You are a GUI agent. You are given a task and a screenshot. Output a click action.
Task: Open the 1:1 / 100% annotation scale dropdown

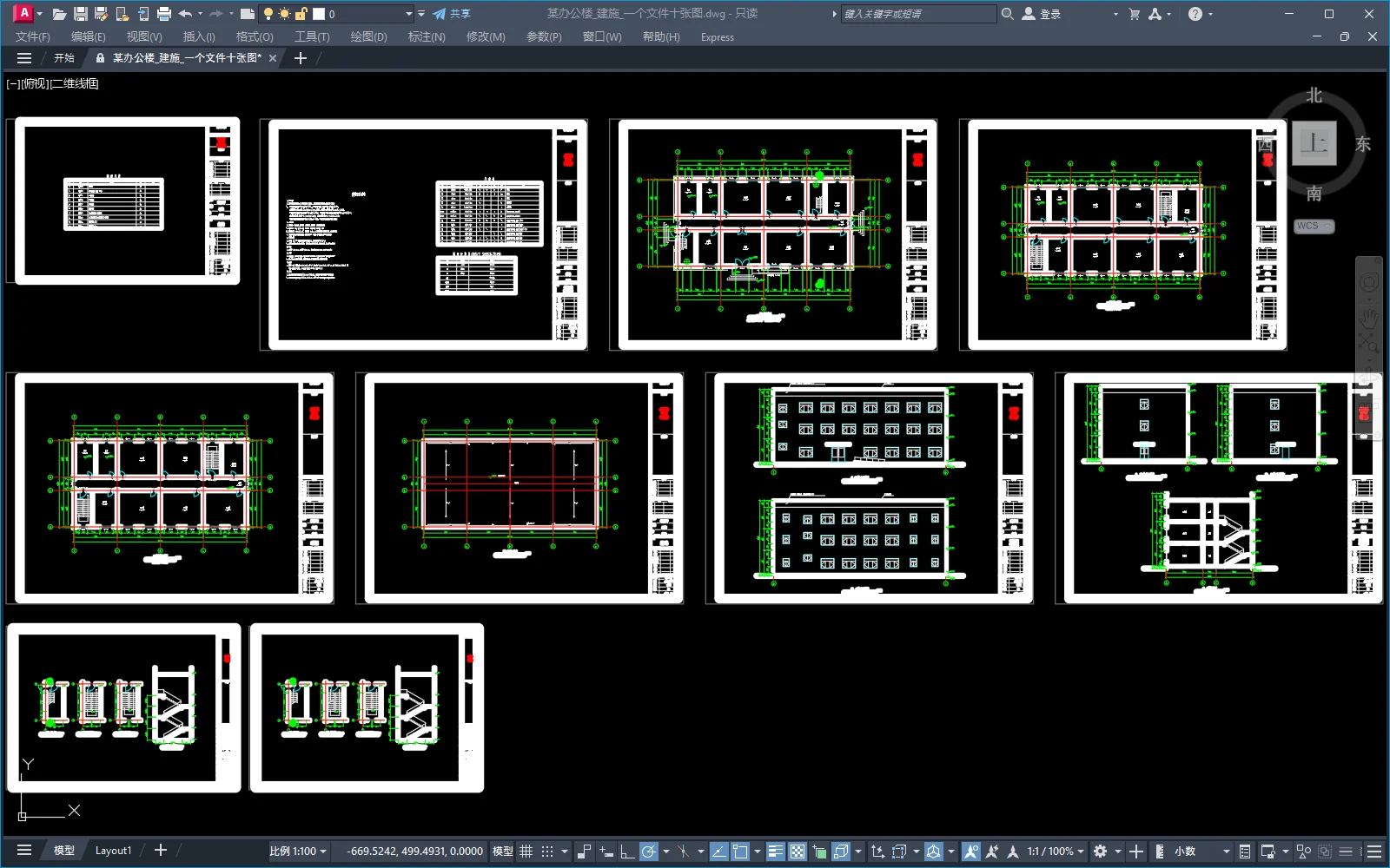pyautogui.click(x=1056, y=852)
